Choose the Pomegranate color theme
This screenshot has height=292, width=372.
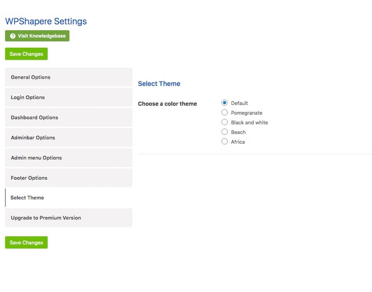tap(224, 113)
